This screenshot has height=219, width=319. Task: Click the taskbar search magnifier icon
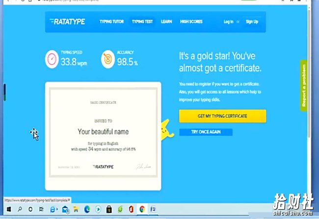(20, 209)
